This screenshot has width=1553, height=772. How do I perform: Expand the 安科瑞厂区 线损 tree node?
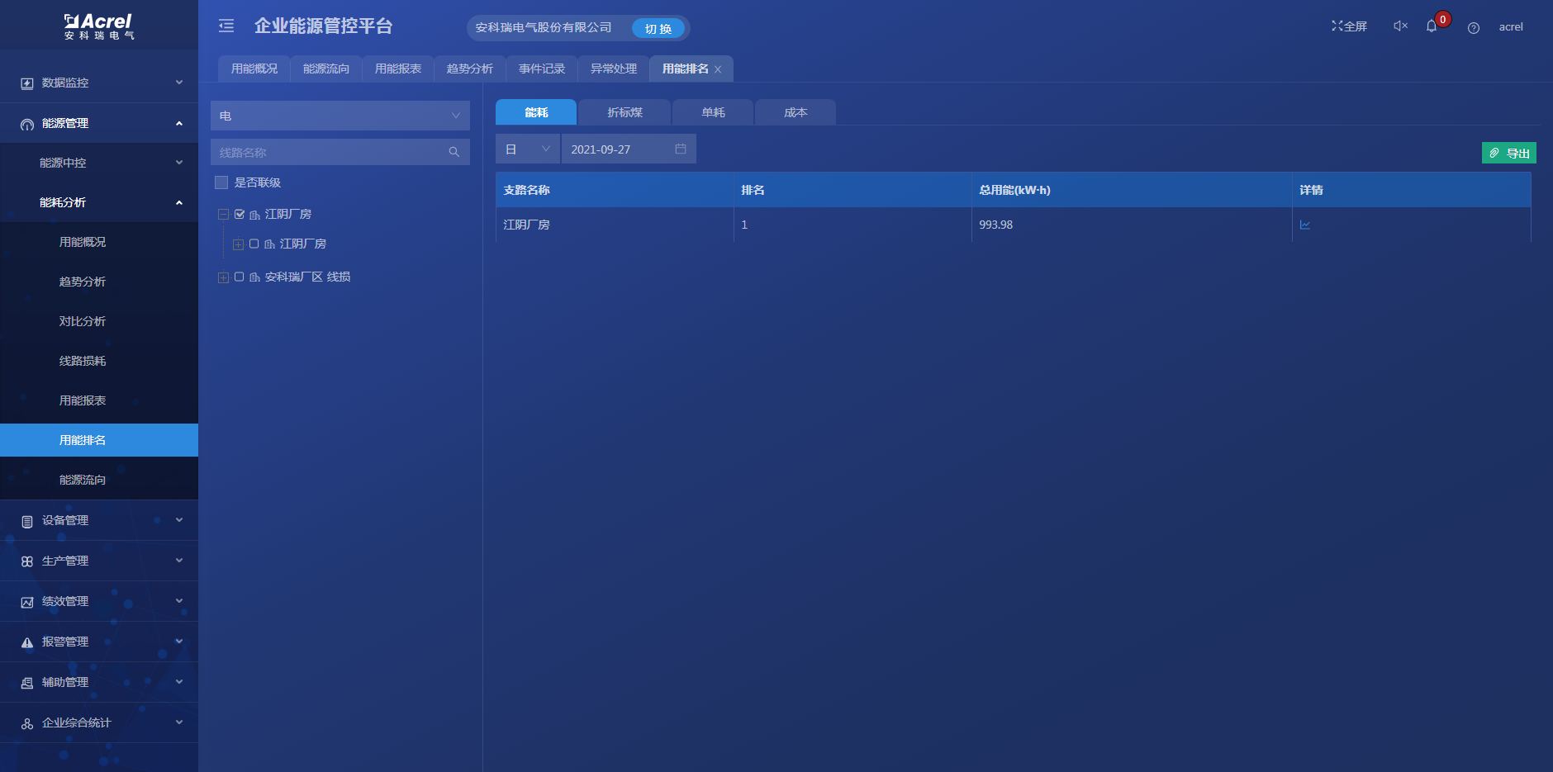click(x=223, y=277)
